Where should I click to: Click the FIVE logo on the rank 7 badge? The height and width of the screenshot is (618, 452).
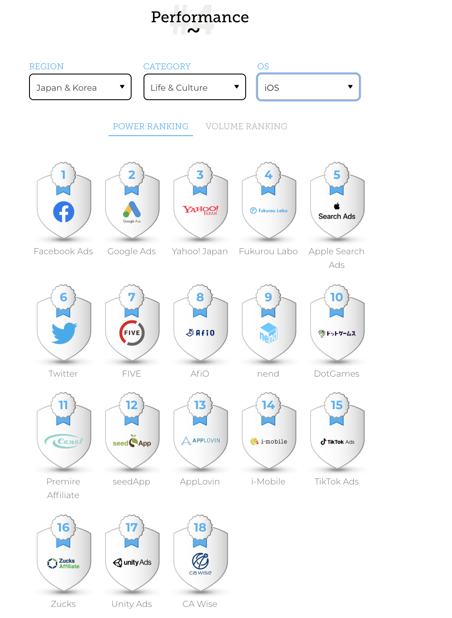click(x=132, y=333)
